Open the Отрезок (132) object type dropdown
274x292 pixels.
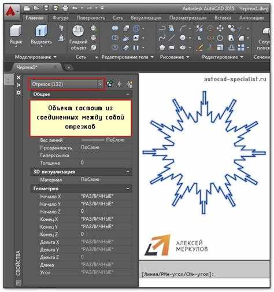(67, 84)
